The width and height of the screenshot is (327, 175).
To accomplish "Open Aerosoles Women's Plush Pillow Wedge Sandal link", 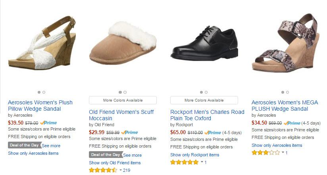I will pyautogui.click(x=40, y=106).
